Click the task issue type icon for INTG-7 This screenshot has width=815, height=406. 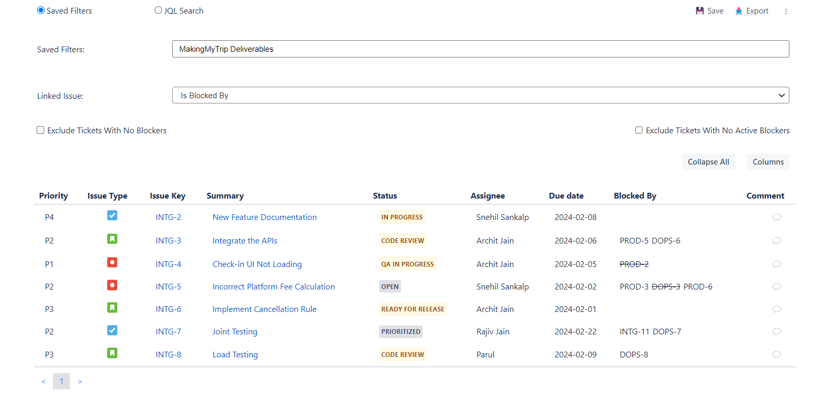112,330
